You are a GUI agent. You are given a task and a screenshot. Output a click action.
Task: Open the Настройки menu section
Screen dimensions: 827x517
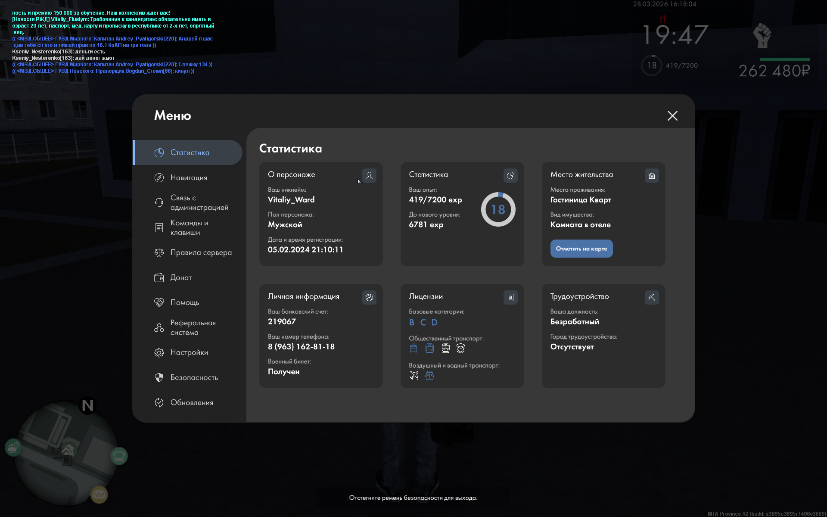pos(189,352)
